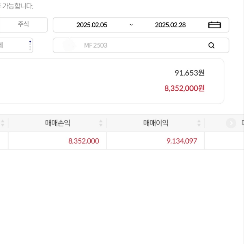Click sort arrows beside 매매이익
The width and height of the screenshot is (244, 244).
[199, 123]
